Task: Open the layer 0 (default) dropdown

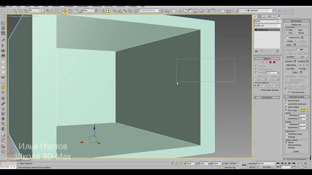Action: pos(255,11)
